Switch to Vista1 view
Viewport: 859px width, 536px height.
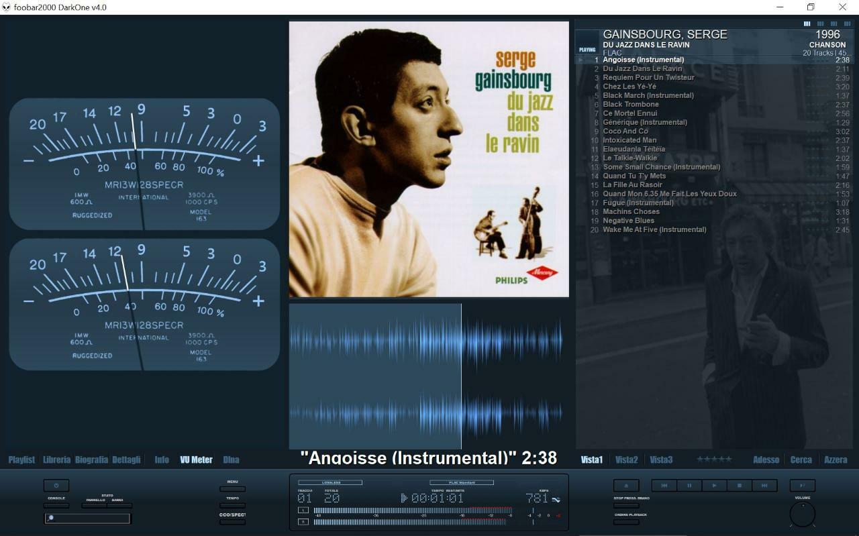[x=592, y=460]
